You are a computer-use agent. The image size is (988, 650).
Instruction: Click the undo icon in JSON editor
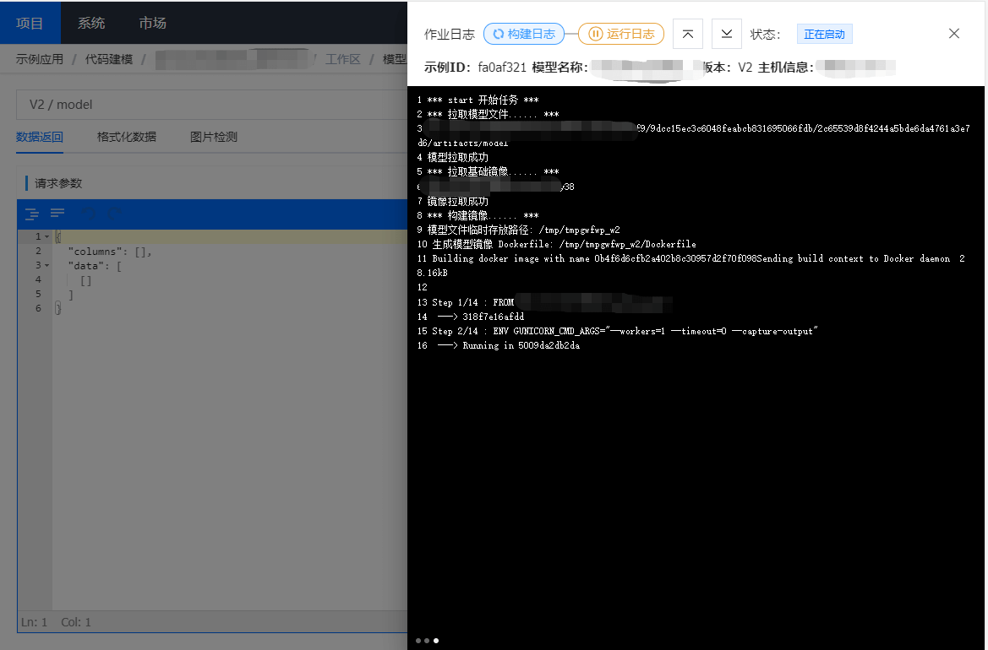click(x=87, y=214)
